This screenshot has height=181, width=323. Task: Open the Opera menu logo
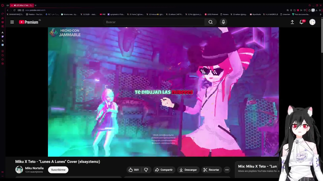click(x=3, y=5)
